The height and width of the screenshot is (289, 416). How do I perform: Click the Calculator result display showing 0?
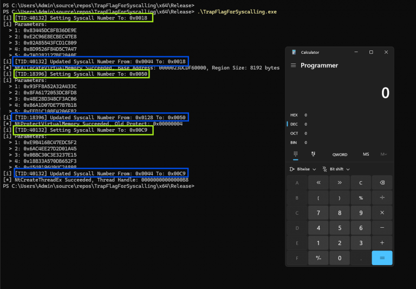385,93
